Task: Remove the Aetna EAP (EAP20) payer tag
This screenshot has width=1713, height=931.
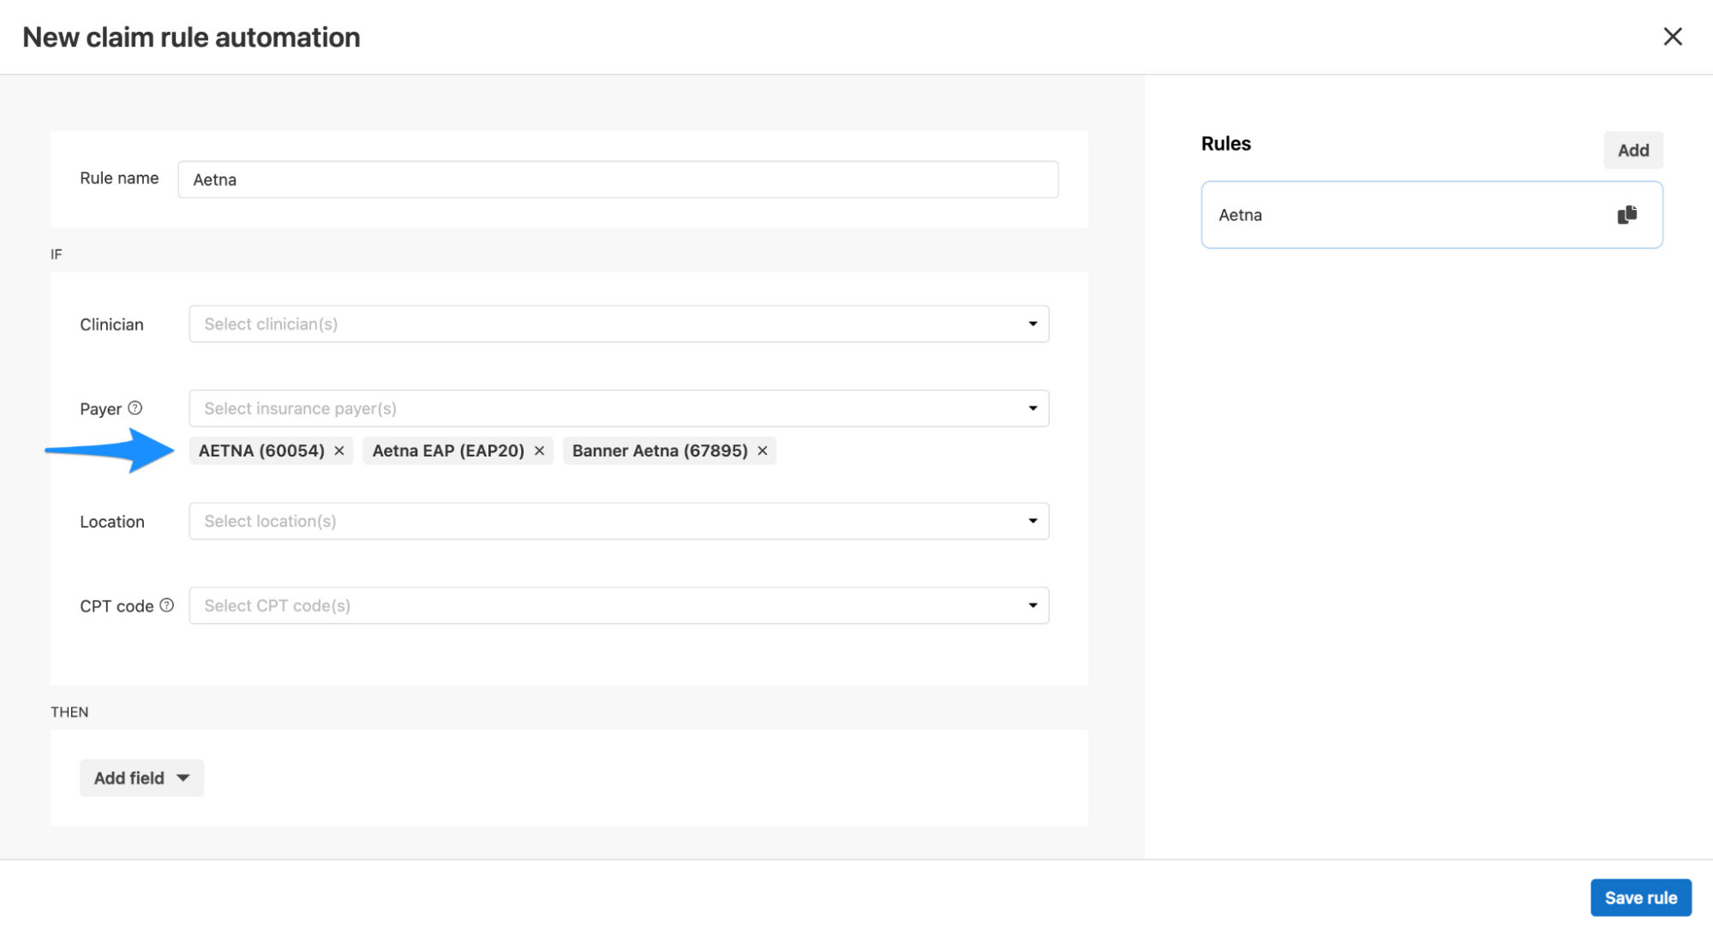Action: click(x=539, y=451)
